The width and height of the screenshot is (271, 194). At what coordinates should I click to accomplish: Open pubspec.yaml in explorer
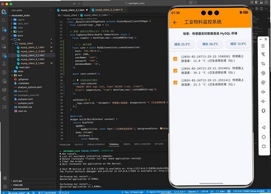point(26,103)
